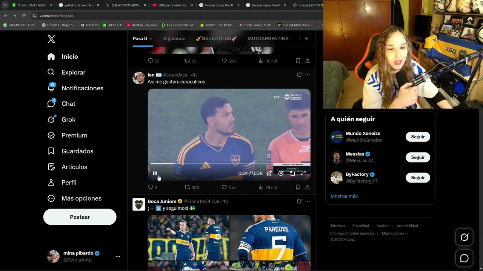View analytics of the 36 mil post
This screenshot has height=271, width=483.
pyautogui.click(x=268, y=61)
